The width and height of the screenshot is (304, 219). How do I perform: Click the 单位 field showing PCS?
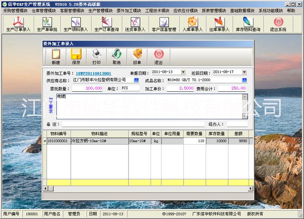[130, 88]
